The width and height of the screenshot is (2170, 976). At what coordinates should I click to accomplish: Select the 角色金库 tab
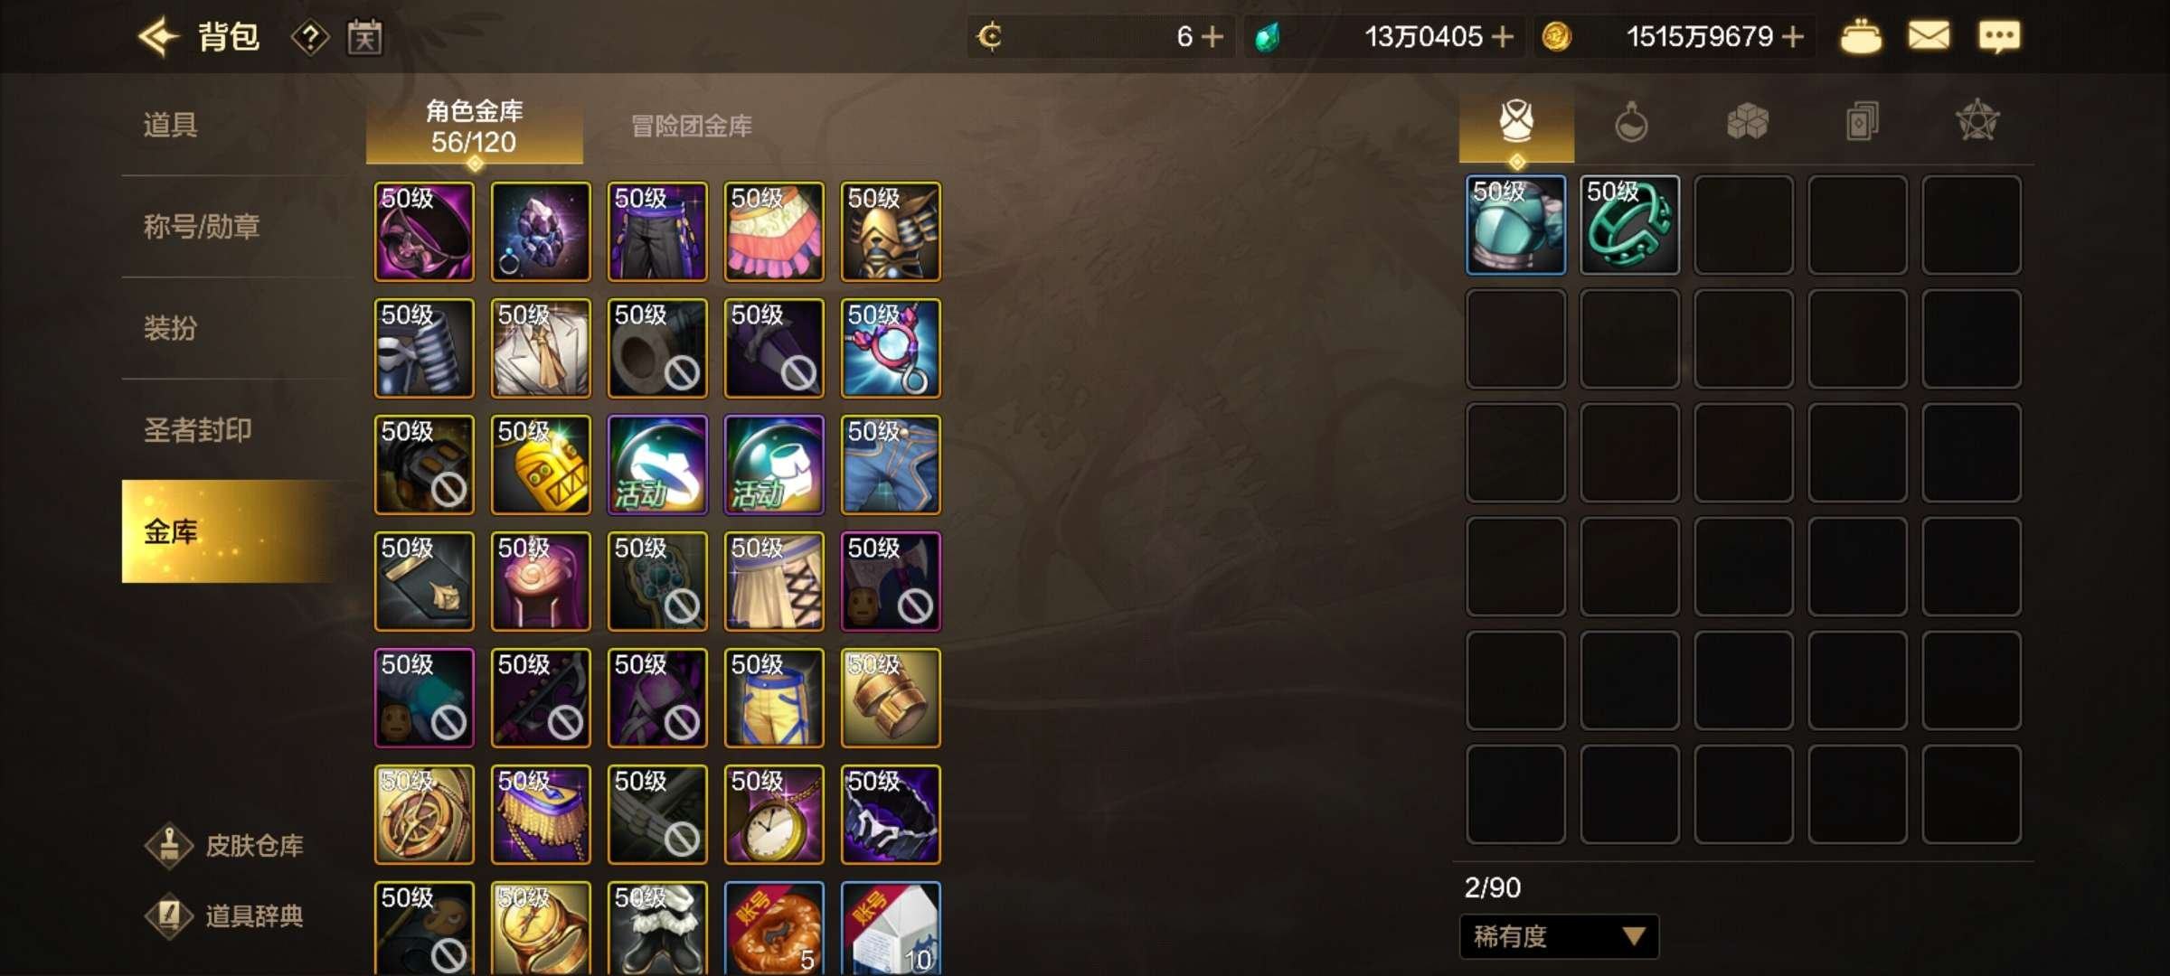click(x=474, y=127)
